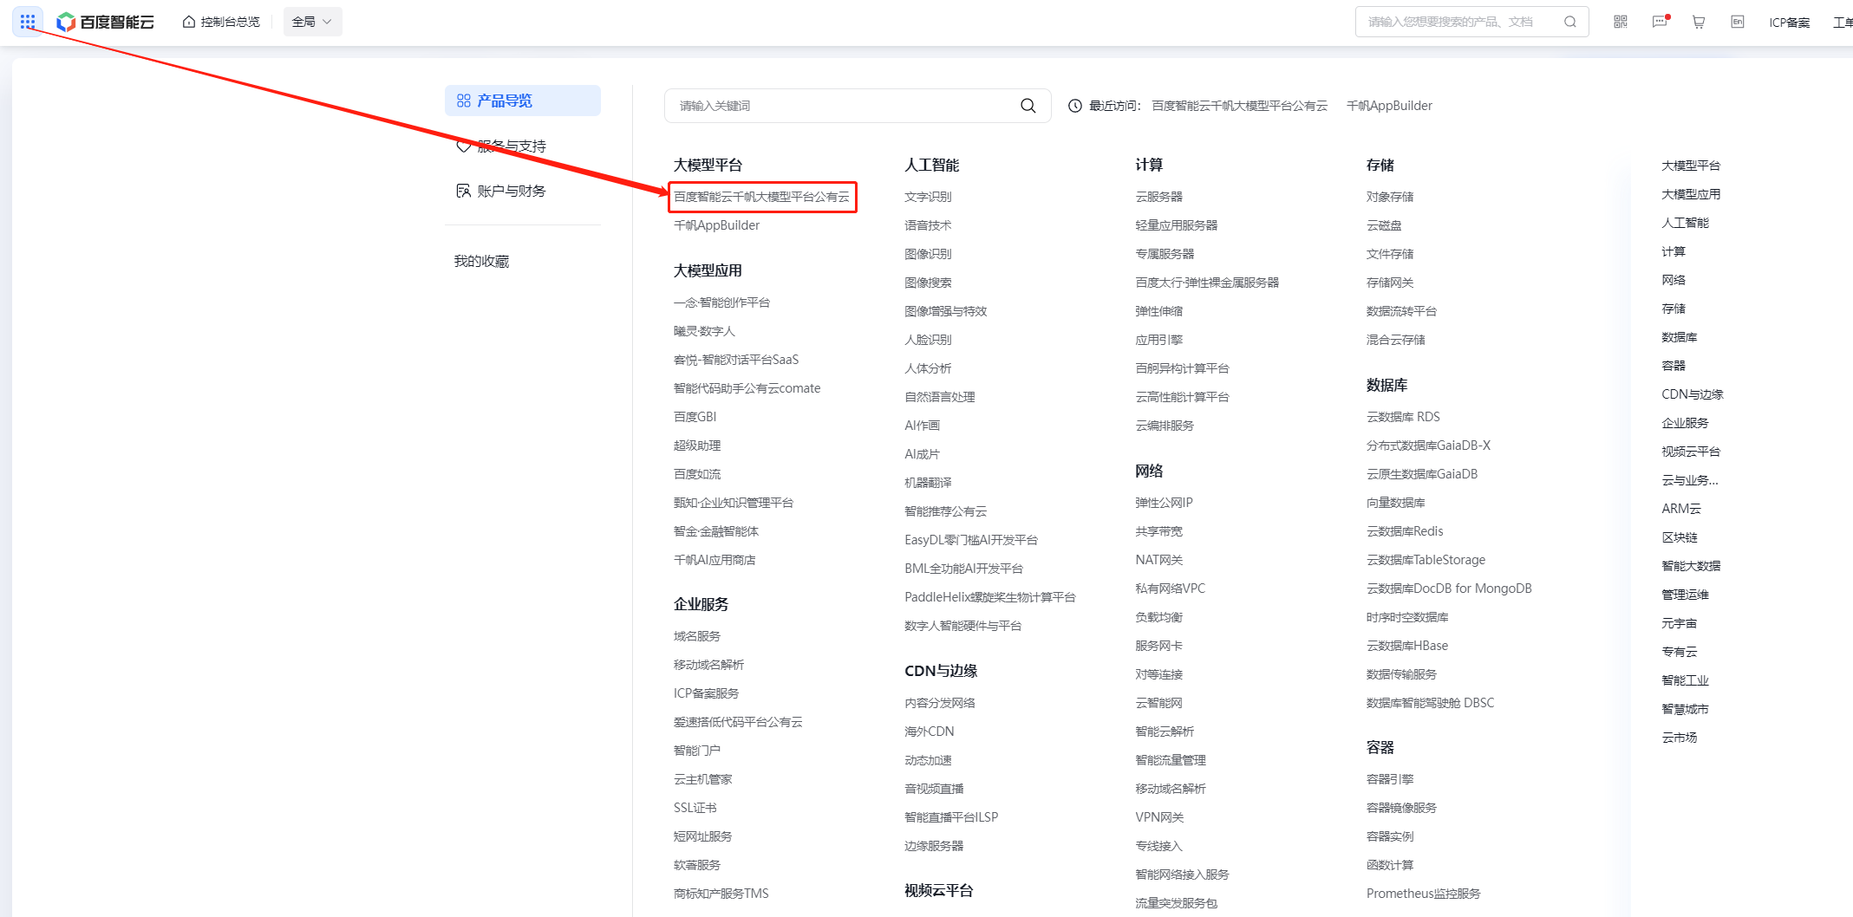Open 智能代码助手公有云comate
The width and height of the screenshot is (1853, 917).
click(747, 388)
